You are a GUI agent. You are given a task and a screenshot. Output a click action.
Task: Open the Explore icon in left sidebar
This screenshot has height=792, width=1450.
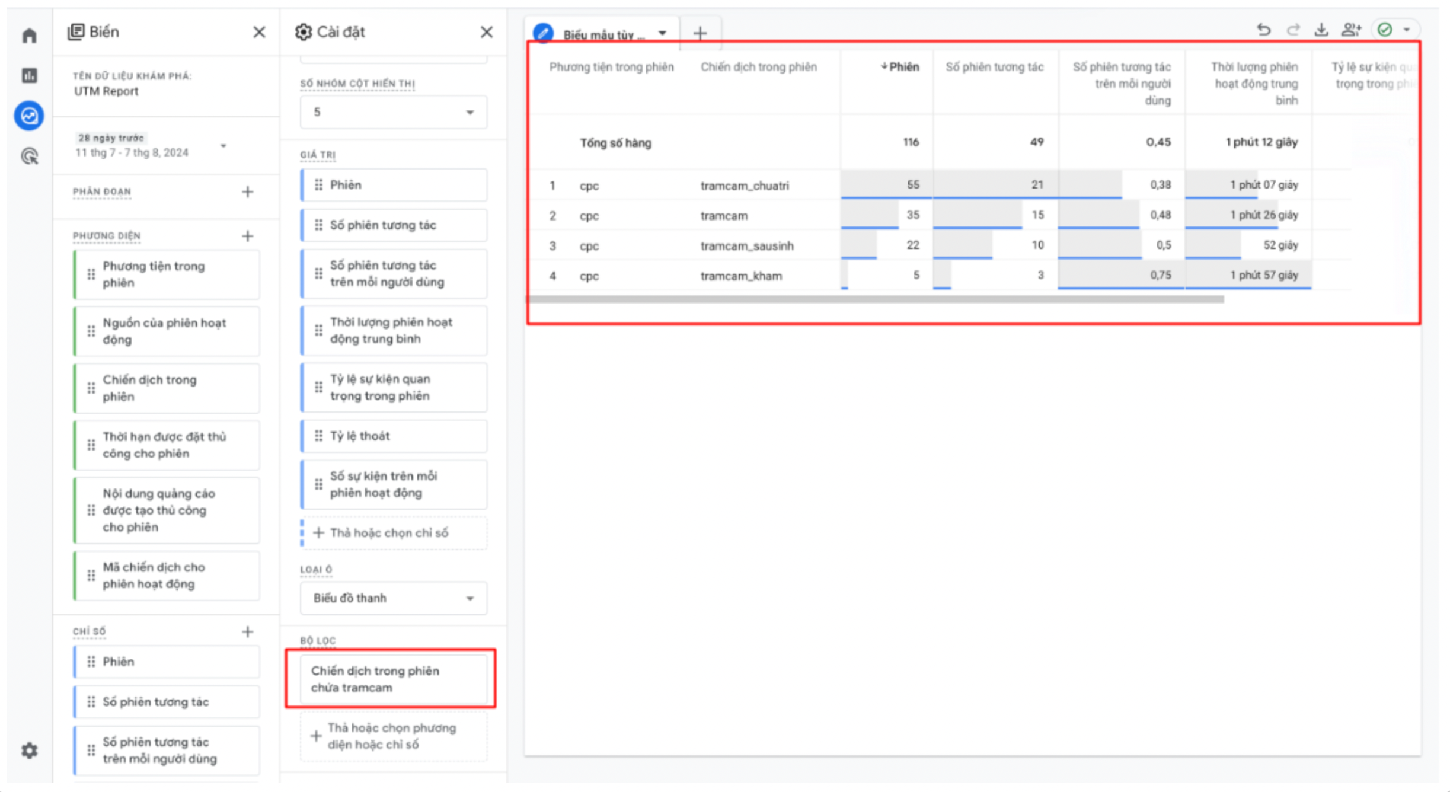tap(29, 116)
